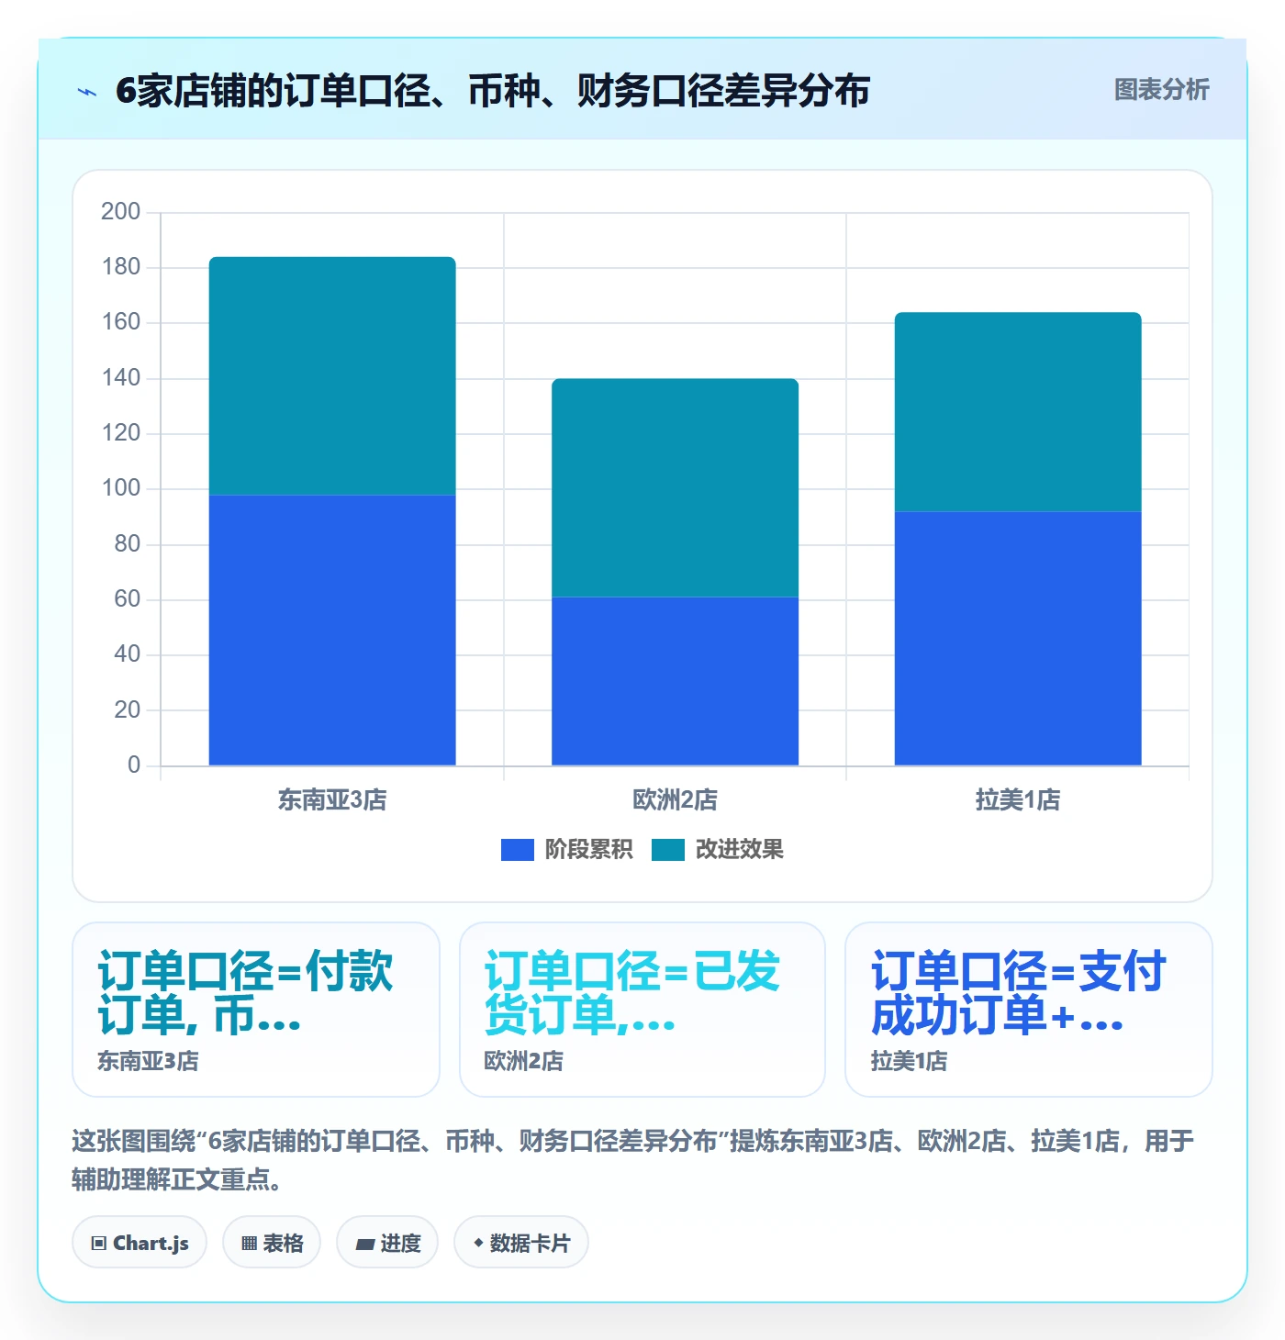Select the 数据卡片 tag chip
Viewport: 1285px width, 1340px height.
(521, 1243)
